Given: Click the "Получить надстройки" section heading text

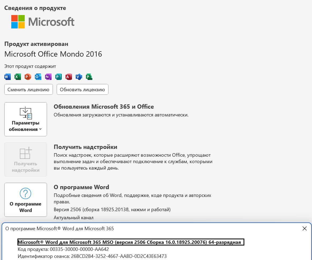Looking at the screenshot, I should point(85,147).
